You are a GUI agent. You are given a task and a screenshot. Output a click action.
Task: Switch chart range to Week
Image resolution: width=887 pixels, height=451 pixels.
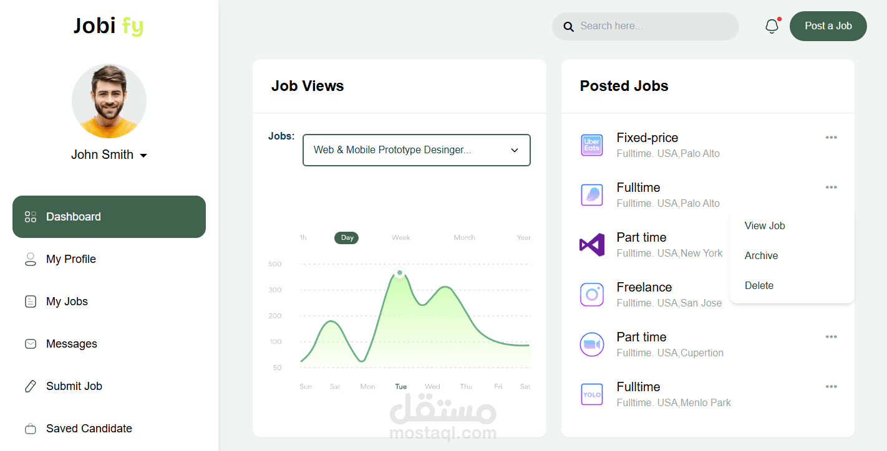point(400,237)
